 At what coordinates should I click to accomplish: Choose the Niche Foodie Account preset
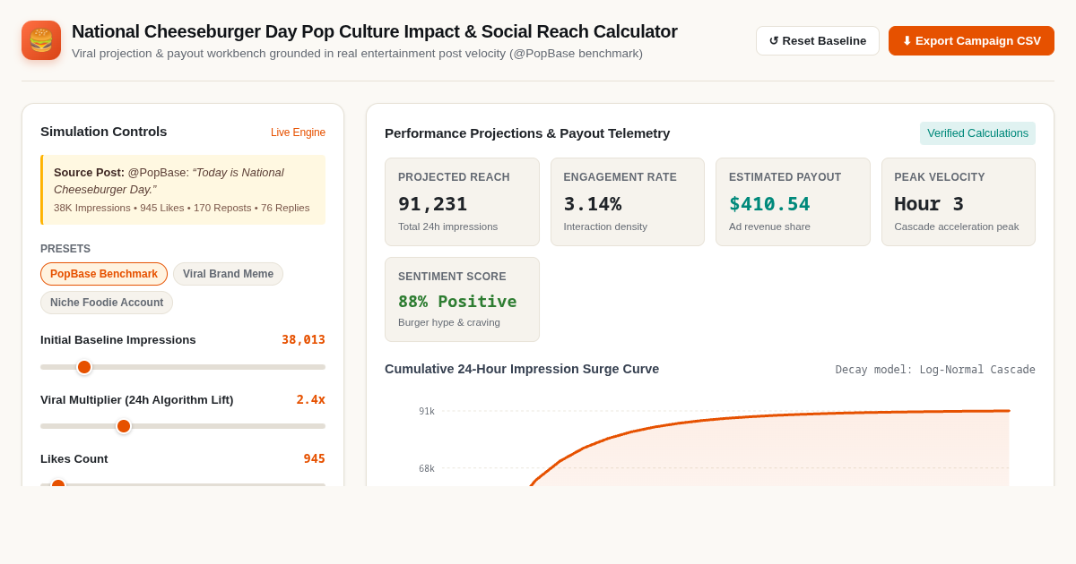click(x=107, y=303)
